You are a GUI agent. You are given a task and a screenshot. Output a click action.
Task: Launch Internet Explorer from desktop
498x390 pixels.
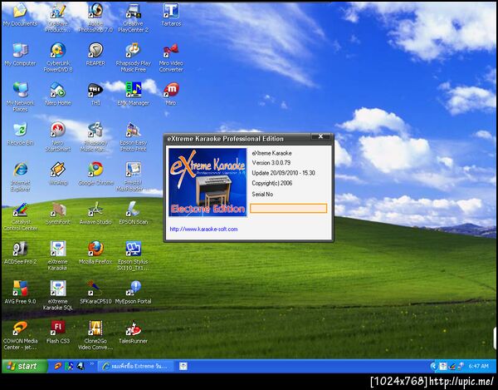[20, 176]
